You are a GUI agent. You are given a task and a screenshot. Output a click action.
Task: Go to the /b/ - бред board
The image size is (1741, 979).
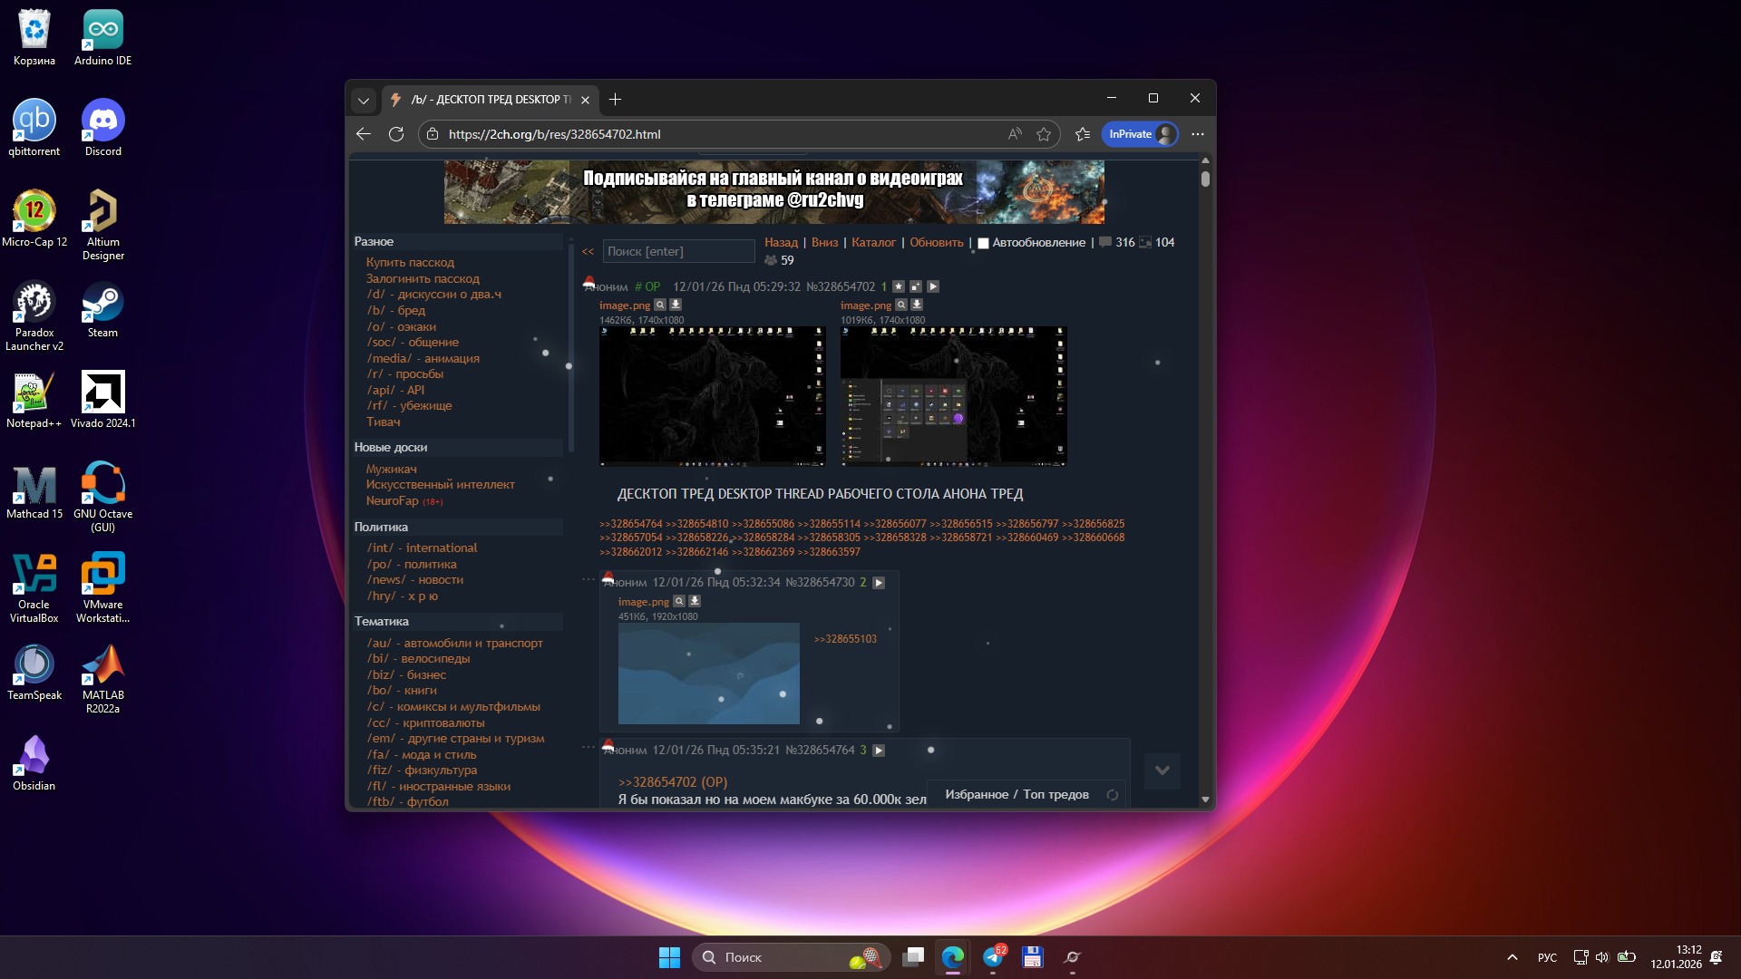(x=396, y=310)
